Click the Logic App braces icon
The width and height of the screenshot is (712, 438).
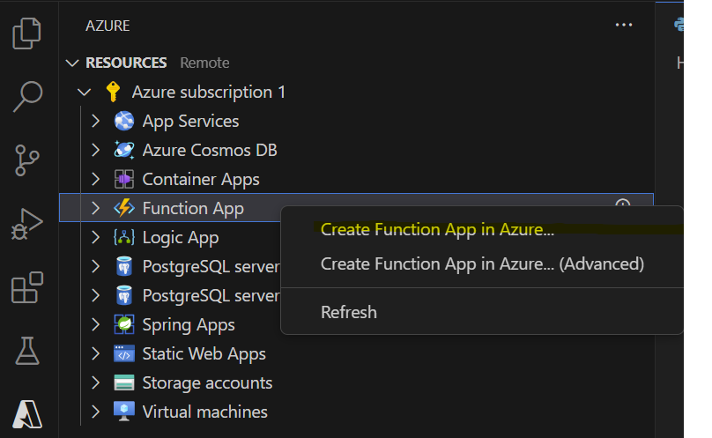click(x=124, y=237)
